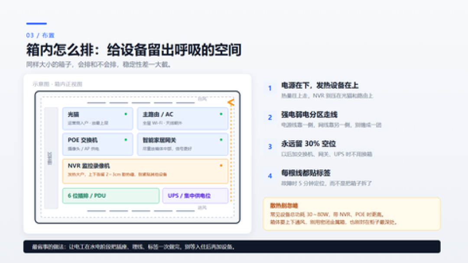
Task: Click the gray description under 每根线都贴标签
Action: (326, 183)
